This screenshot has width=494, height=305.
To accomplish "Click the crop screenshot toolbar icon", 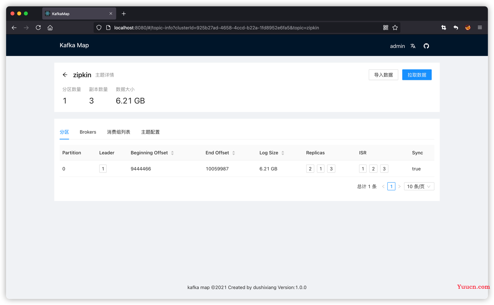I will [444, 28].
